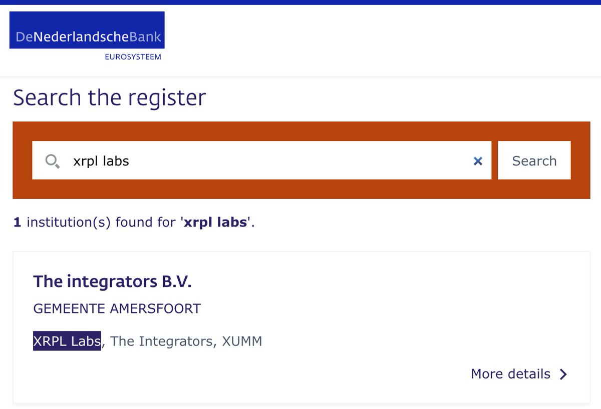Click the dark blue top header bar
The width and height of the screenshot is (601, 409).
tap(300, 2)
